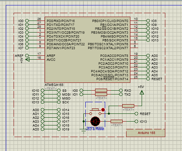Click the IO19 terminal circle
This screenshot has width=182, height=151.
point(59,129)
